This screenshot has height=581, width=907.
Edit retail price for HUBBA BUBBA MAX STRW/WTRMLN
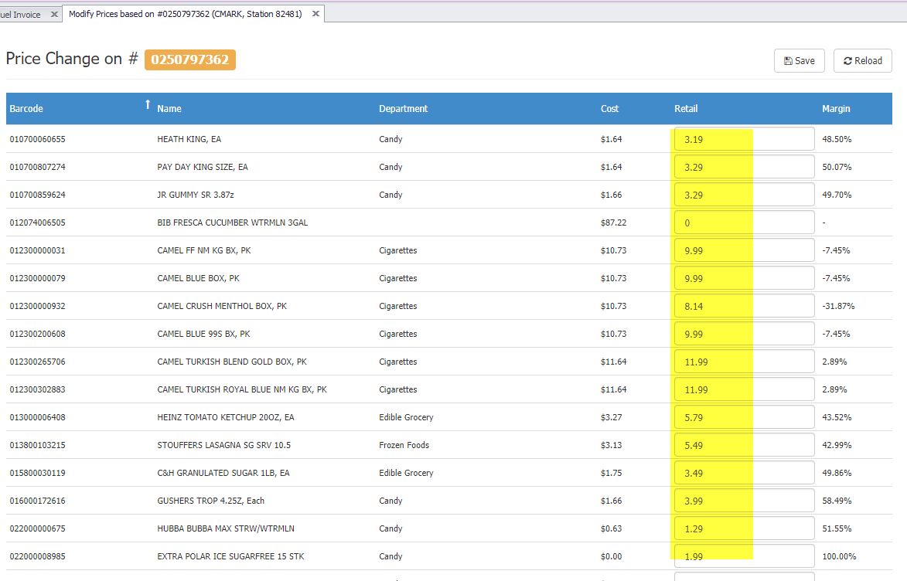click(744, 528)
